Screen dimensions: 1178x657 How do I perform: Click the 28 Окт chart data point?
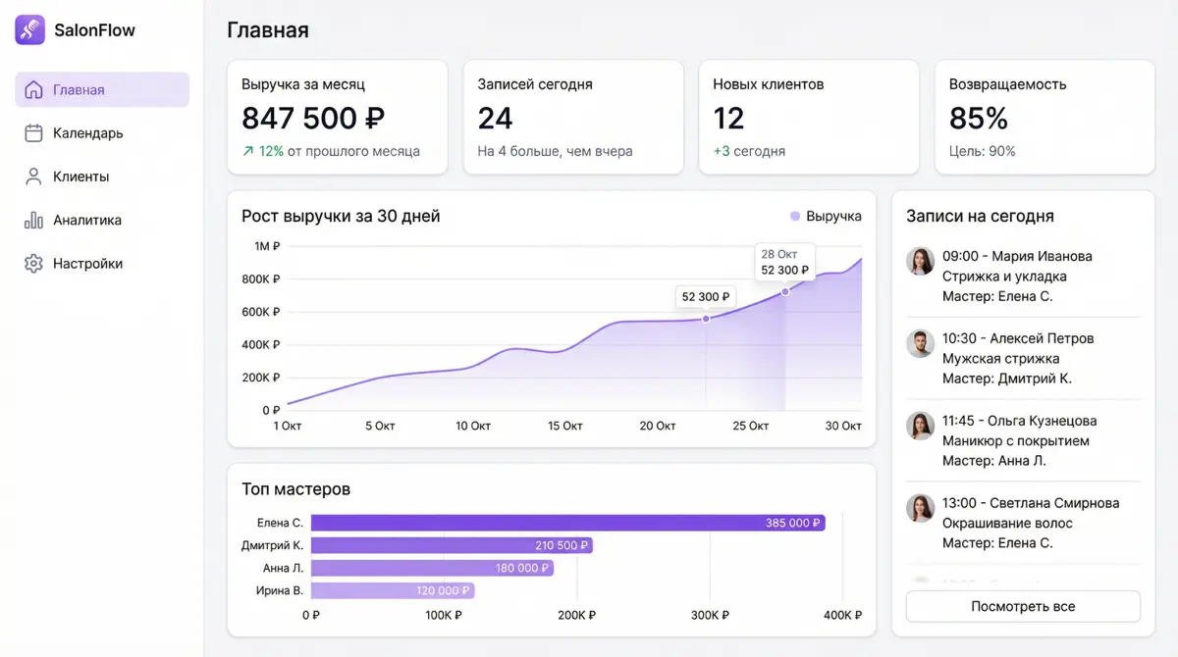(x=785, y=291)
